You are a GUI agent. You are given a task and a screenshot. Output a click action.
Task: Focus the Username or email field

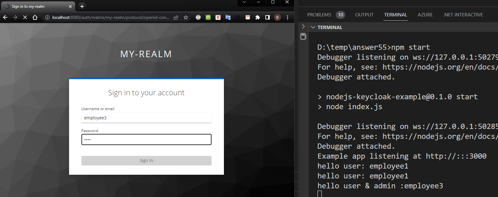146,118
